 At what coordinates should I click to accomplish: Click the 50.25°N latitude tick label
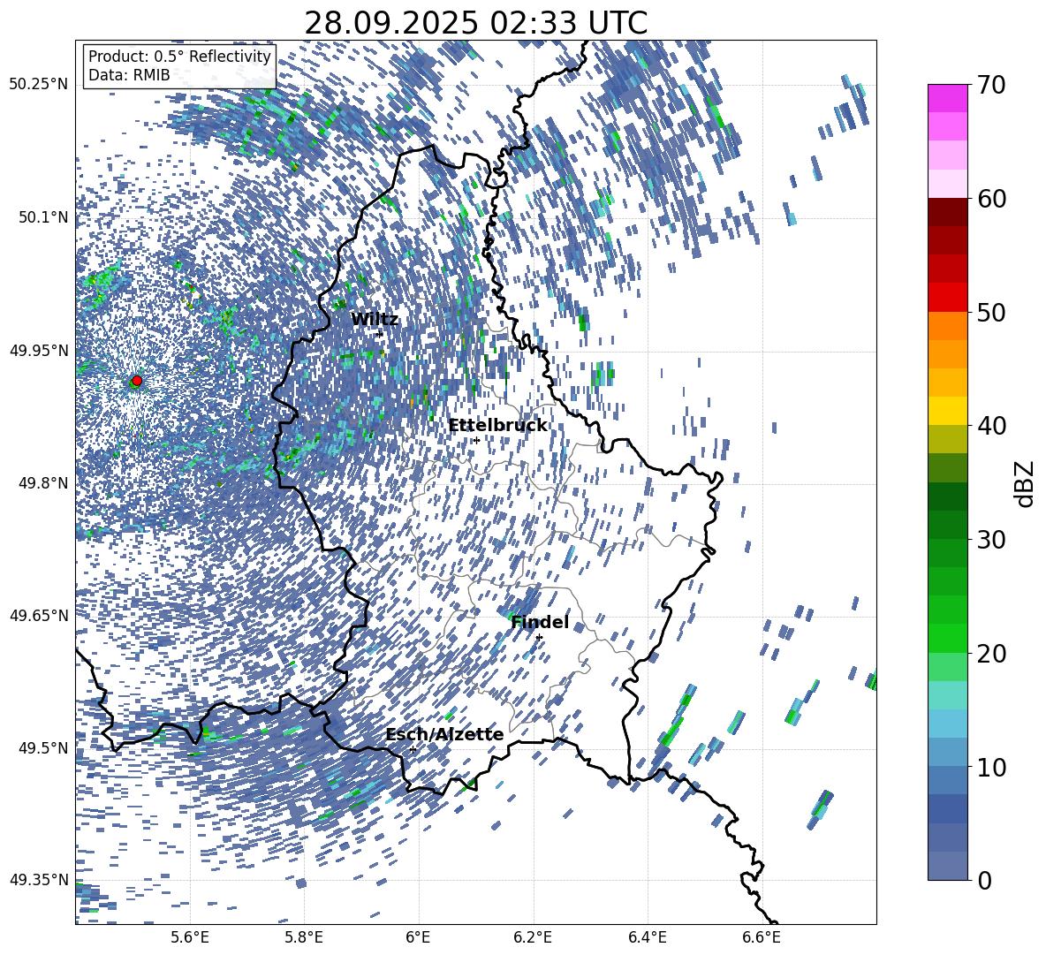coord(39,85)
